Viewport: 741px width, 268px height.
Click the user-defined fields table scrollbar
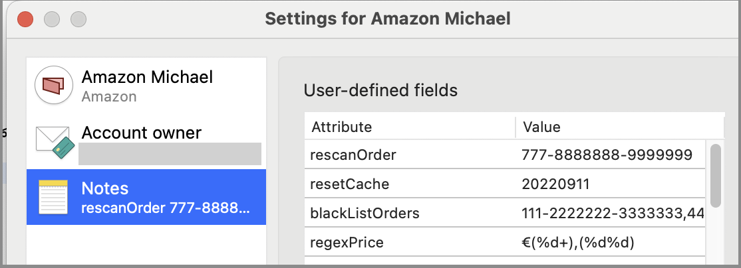coord(716,176)
